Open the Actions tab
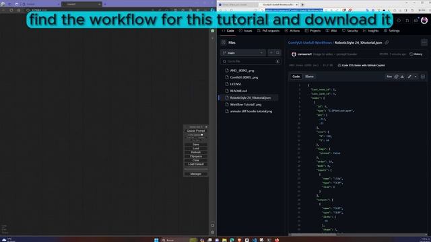 (x=292, y=31)
